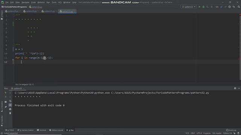Commit changes with green Git checkmark
The height and width of the screenshot is (135, 241).
pos(226,7)
